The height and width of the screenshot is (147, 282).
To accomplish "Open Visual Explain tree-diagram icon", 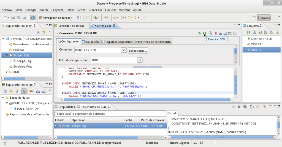I will click(210, 33).
